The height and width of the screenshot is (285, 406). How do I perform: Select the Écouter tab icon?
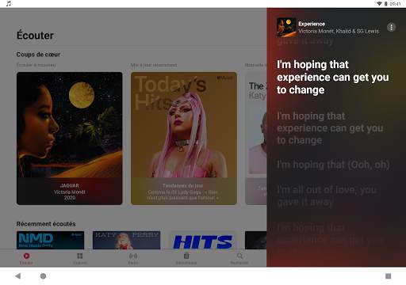click(26, 256)
